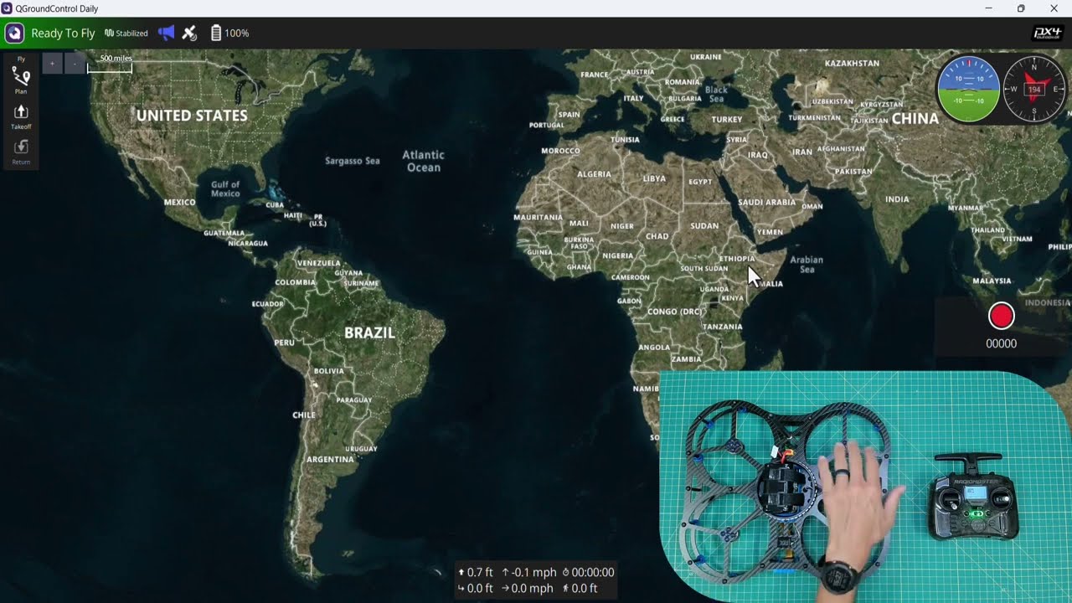The height and width of the screenshot is (603, 1072).
Task: Click the COLOMBIA map label
Action: coord(295,282)
